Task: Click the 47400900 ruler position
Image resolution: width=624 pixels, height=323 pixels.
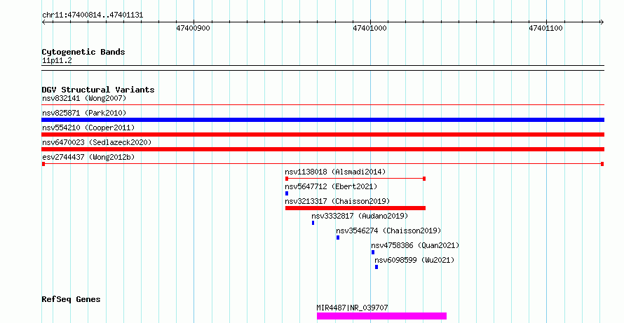Action: [193, 28]
